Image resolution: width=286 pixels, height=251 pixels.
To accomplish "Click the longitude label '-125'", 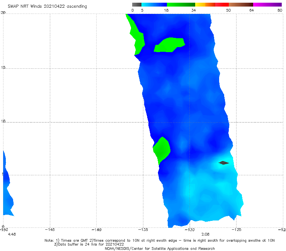I will pyautogui.click(x=236, y=230).
